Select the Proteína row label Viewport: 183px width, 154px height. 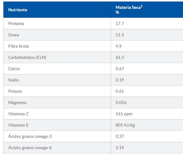[x=16, y=23]
